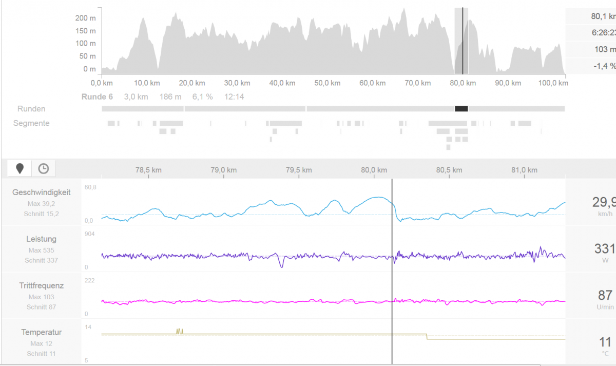The height and width of the screenshot is (366, 616).
Task: Click the second lap bar in Runden row
Action: click(245, 109)
